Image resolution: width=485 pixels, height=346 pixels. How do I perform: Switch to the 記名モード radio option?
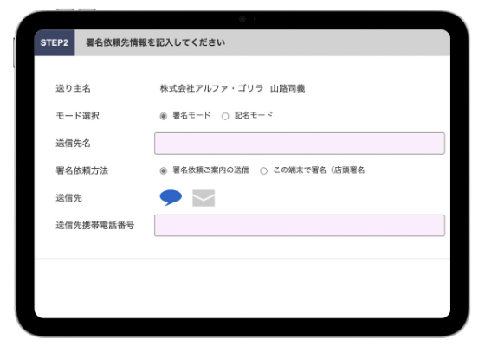tap(225, 116)
